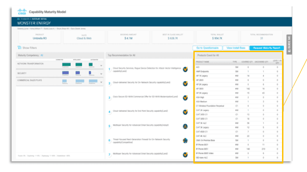This screenshot has height=172, width=307.
Task: Click the Show Filters link
Action: tap(29, 48)
